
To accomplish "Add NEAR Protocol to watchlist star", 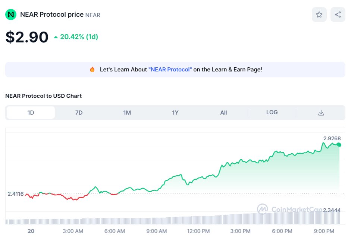I will [319, 15].
